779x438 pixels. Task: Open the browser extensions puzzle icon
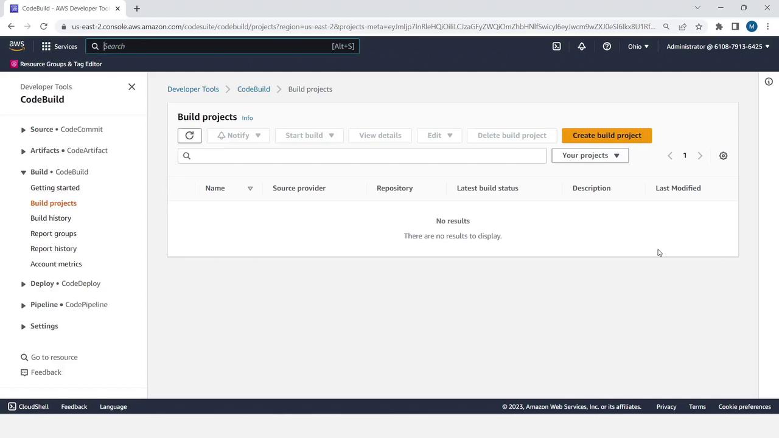point(719,26)
